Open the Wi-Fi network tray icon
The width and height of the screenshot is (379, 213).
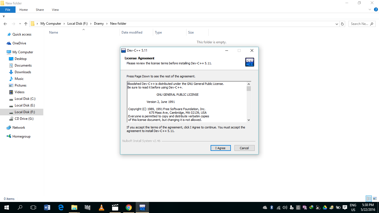coord(278,207)
